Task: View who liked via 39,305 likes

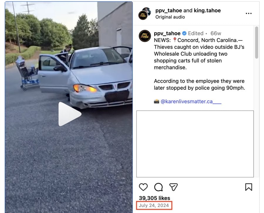Action: pos(154,198)
